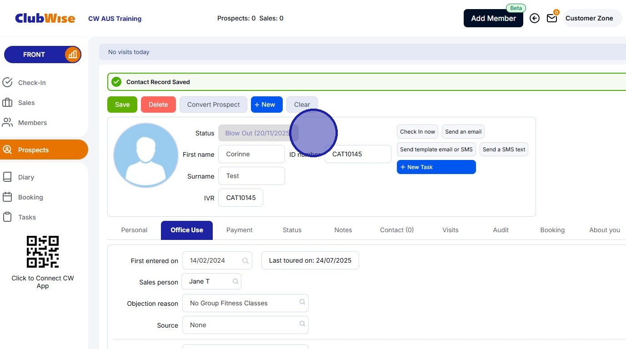The width and height of the screenshot is (626, 349).
Task: Open the First entered on date picker
Action: pyautogui.click(x=218, y=260)
